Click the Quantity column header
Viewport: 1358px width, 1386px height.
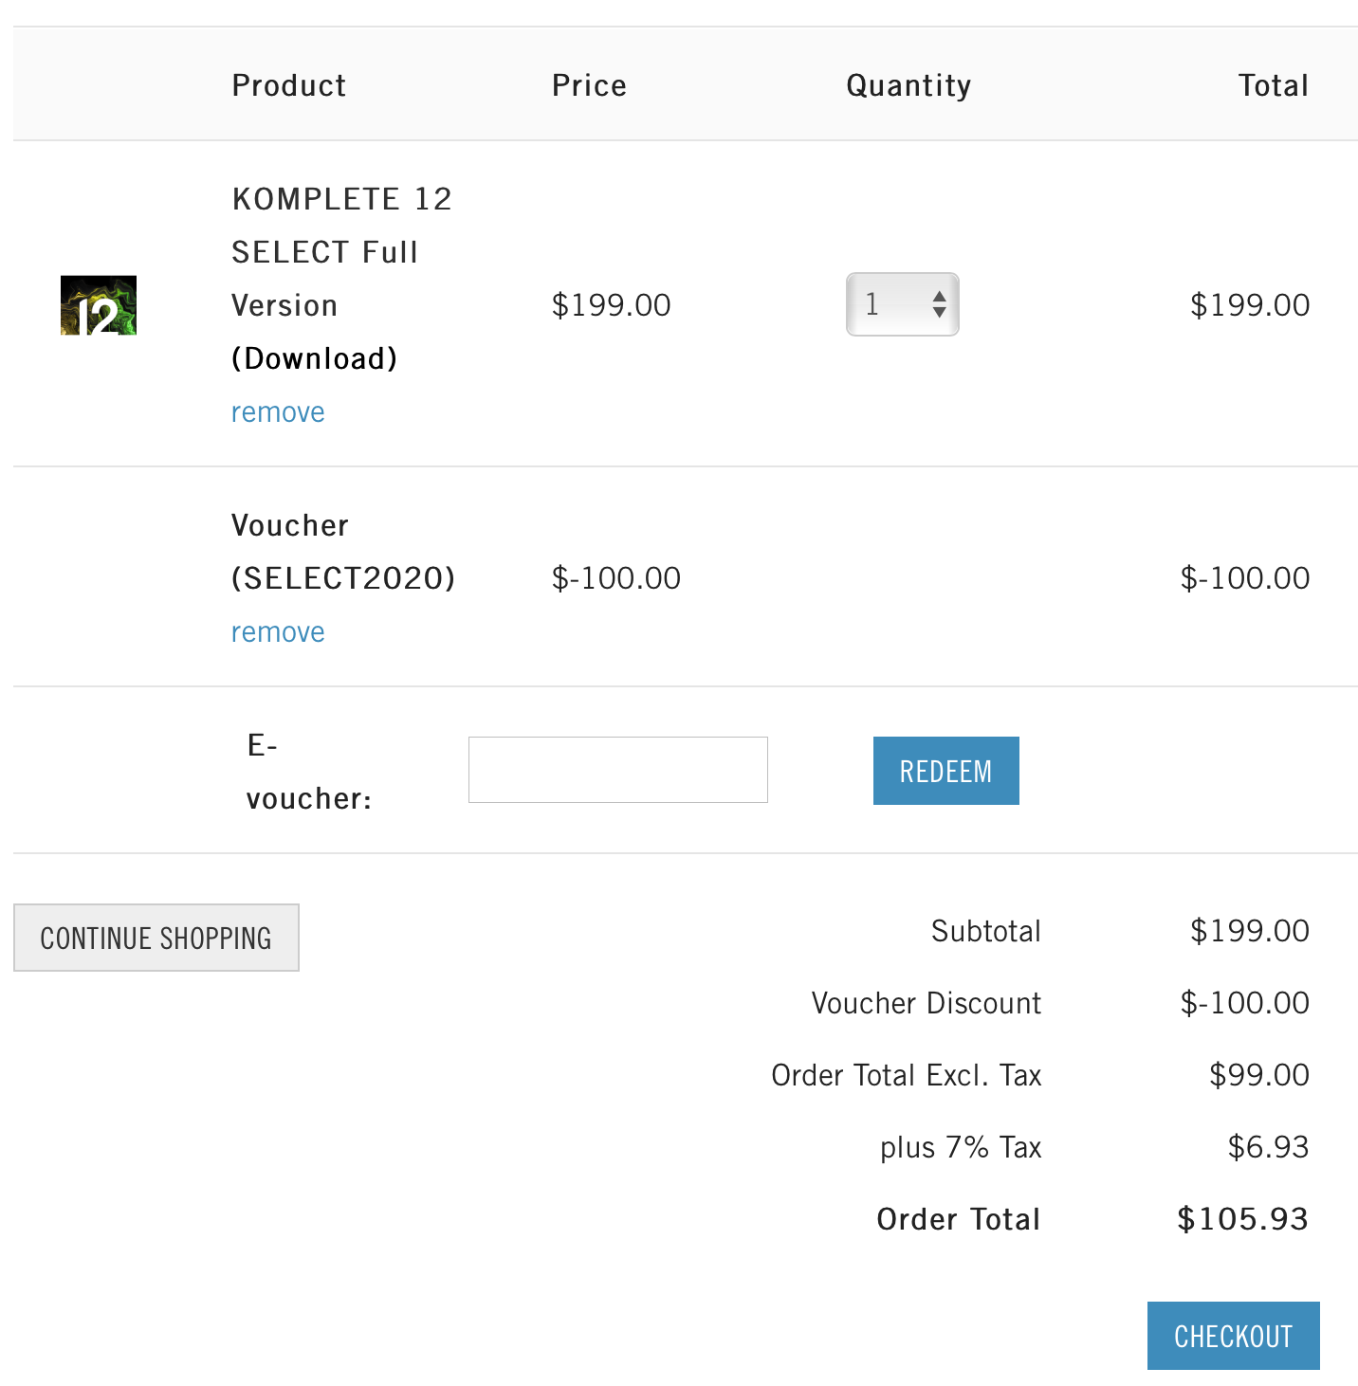coord(908,85)
